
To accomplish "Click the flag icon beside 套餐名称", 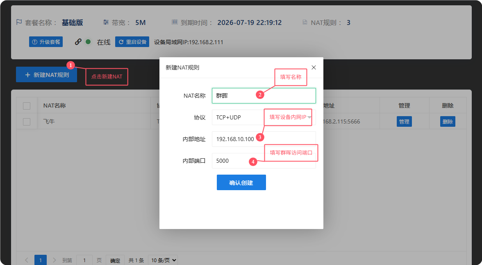I will click(x=19, y=22).
